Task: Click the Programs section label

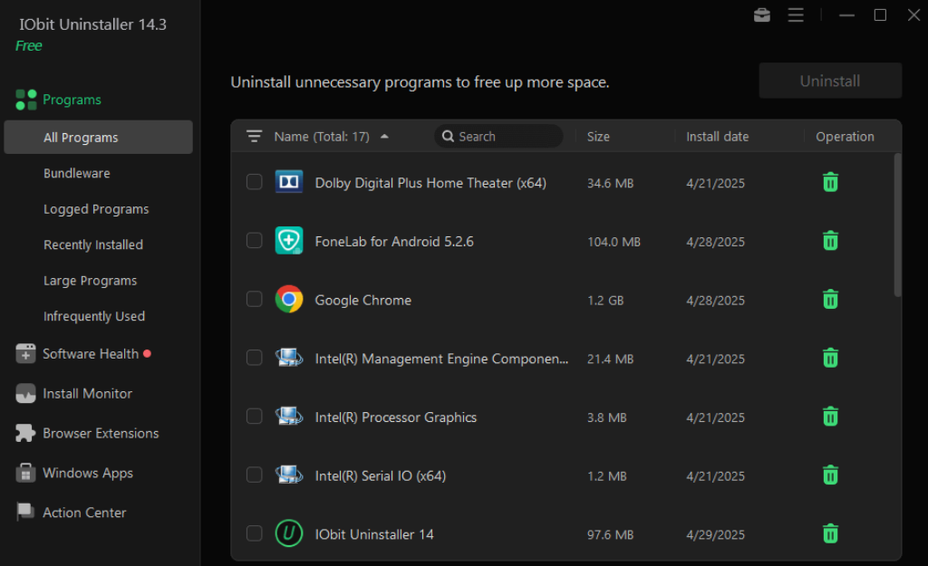Action: [72, 100]
